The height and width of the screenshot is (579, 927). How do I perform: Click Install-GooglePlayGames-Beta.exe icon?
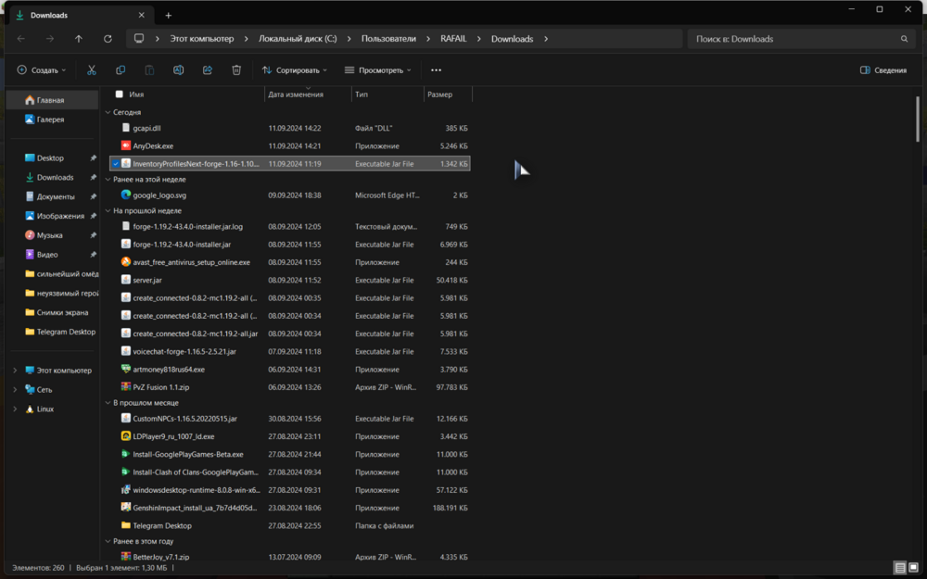[x=126, y=454]
